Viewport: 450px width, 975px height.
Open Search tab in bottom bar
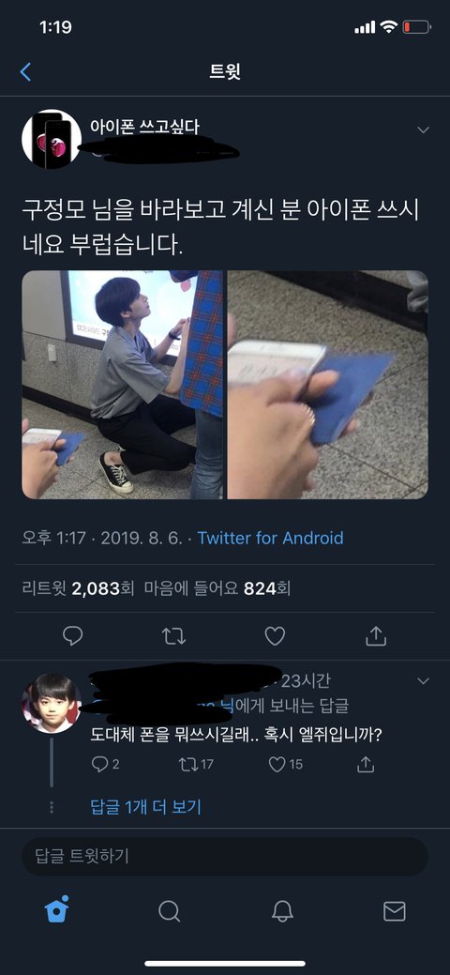[169, 911]
